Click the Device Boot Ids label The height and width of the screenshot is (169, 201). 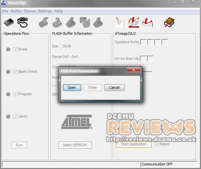pos(127,58)
